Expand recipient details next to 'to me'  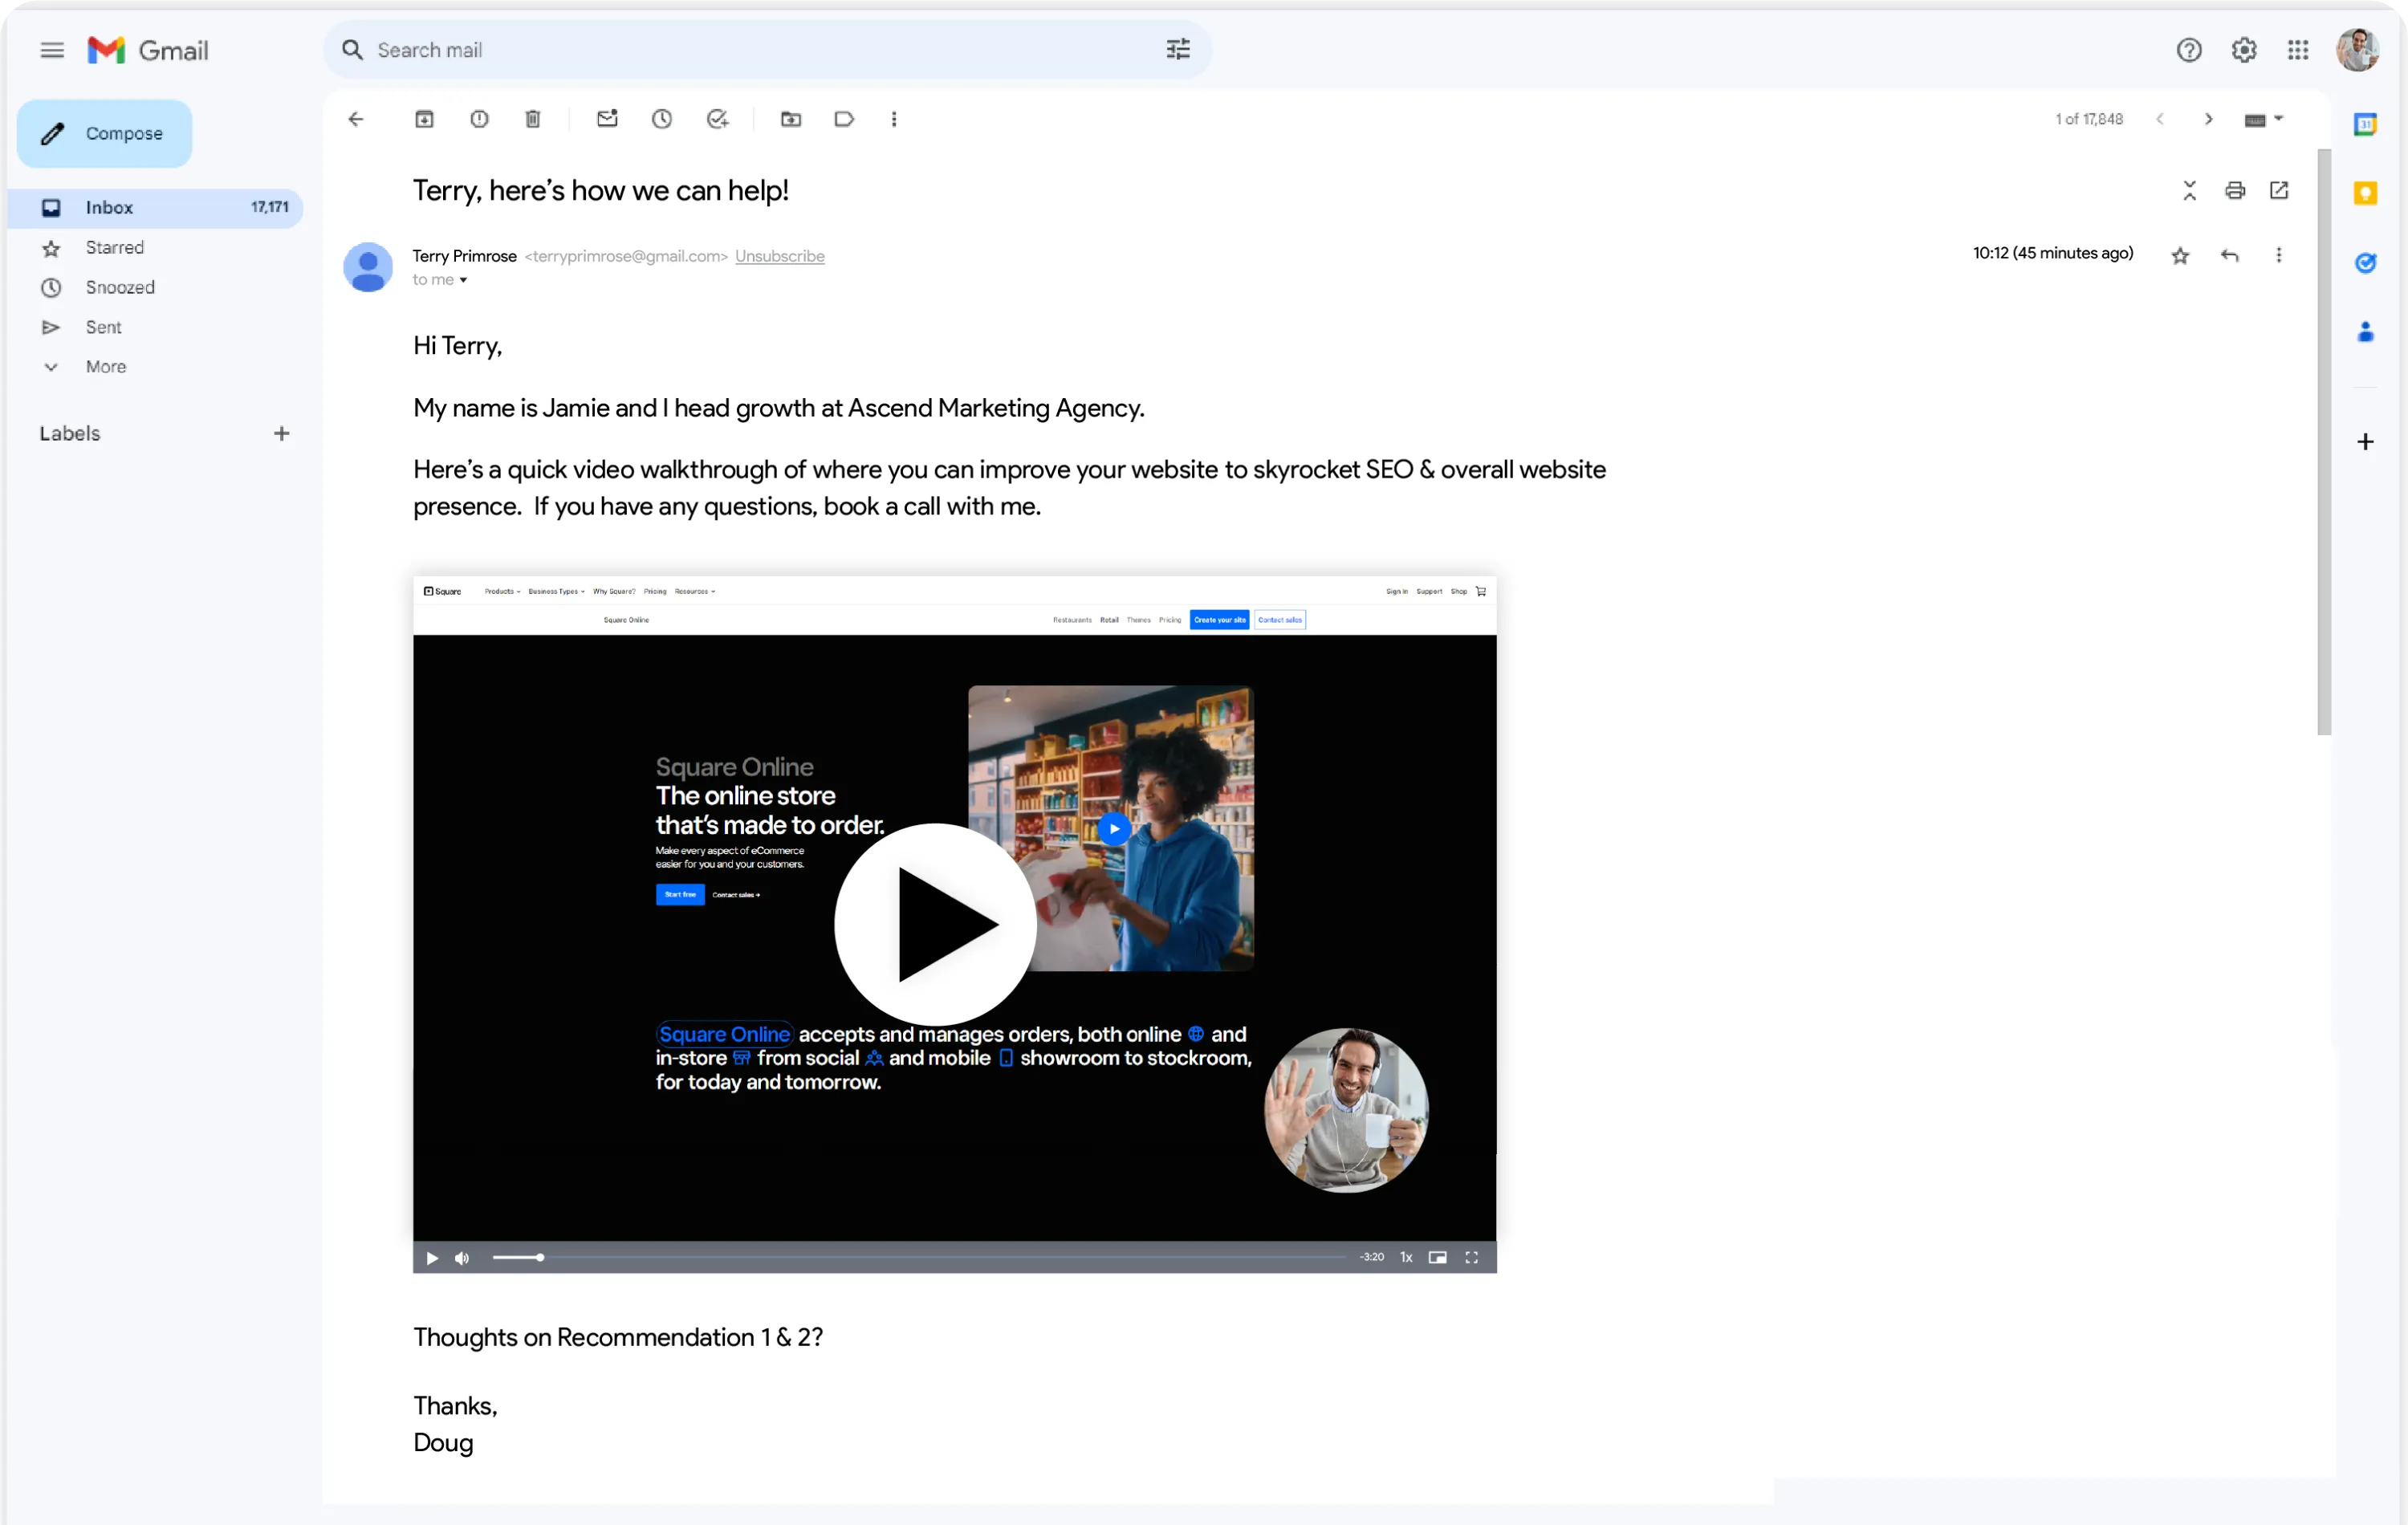point(463,280)
